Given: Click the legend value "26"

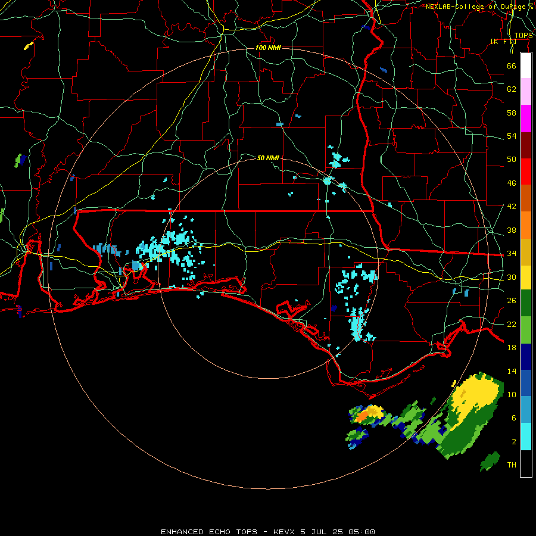Looking at the screenshot, I should tap(512, 301).
